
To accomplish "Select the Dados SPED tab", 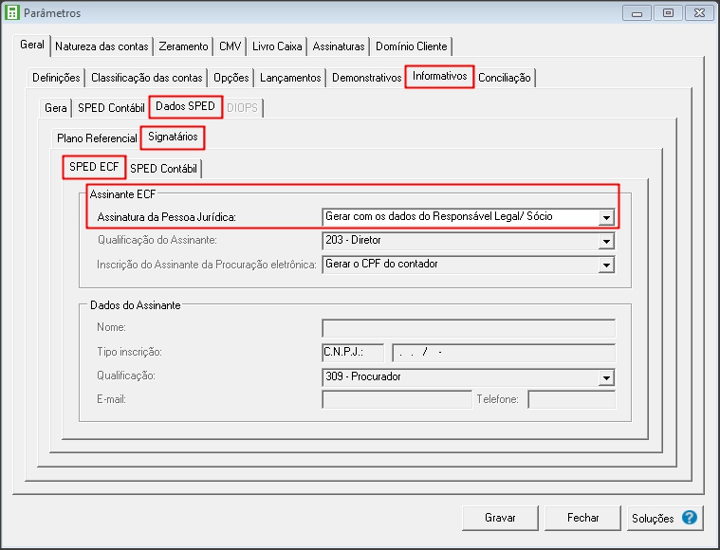I will (x=186, y=106).
